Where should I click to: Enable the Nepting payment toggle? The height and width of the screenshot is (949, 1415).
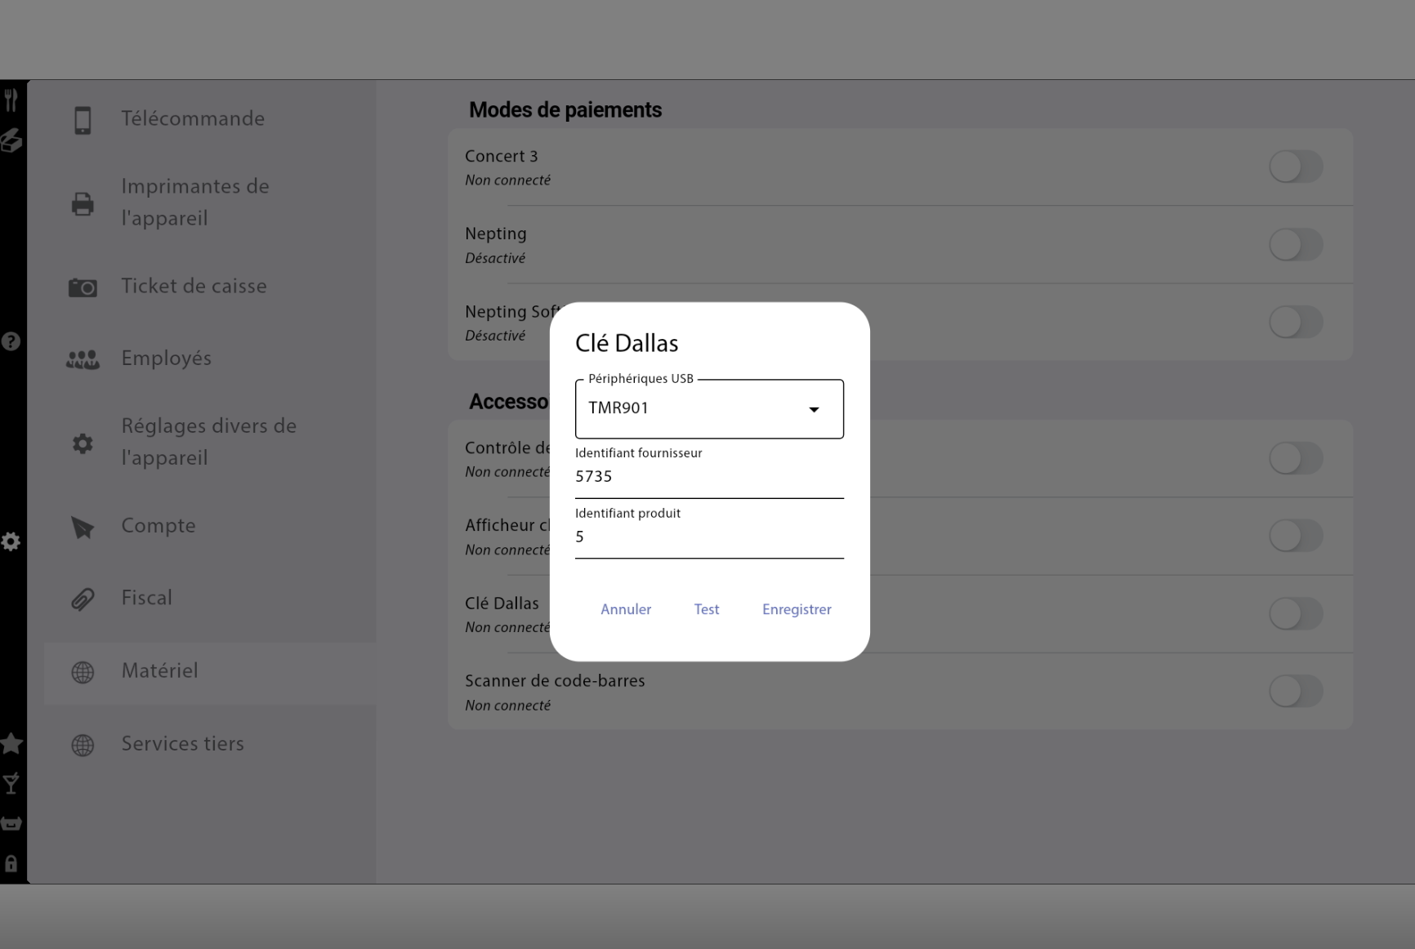[1295, 245]
